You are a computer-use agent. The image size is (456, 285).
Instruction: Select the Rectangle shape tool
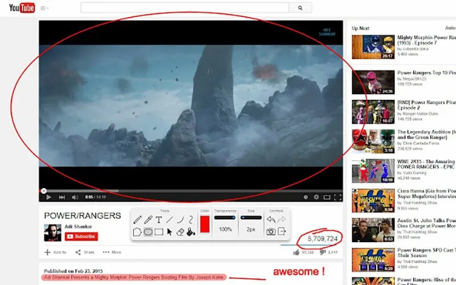pos(159,232)
